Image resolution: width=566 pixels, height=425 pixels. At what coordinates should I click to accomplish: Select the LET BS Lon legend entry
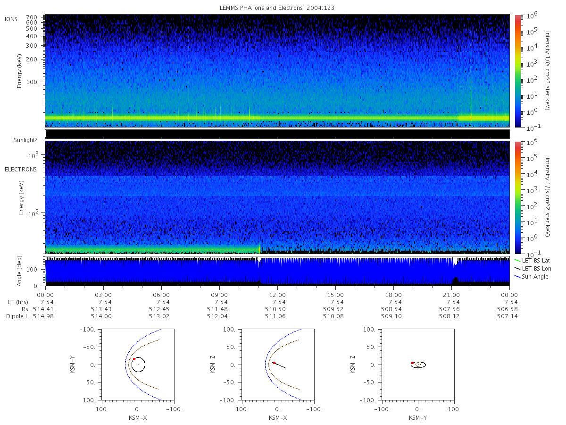click(x=534, y=268)
